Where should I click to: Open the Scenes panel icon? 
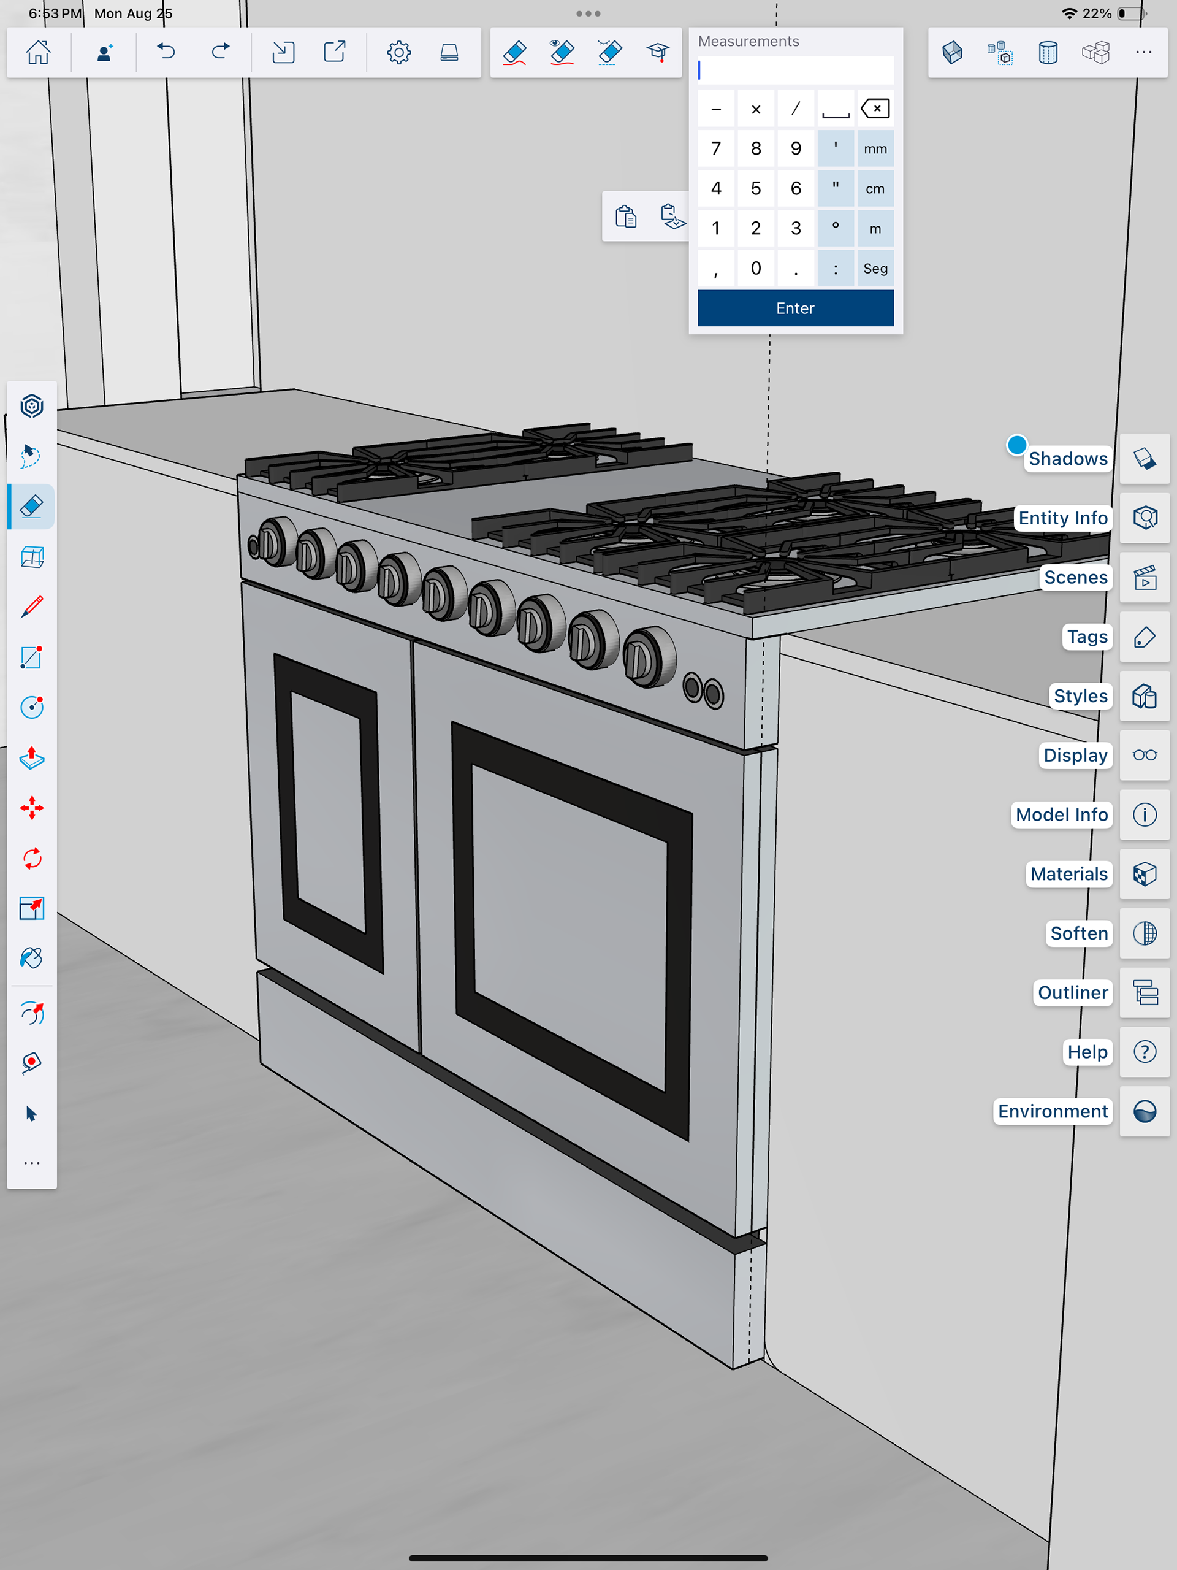point(1145,578)
